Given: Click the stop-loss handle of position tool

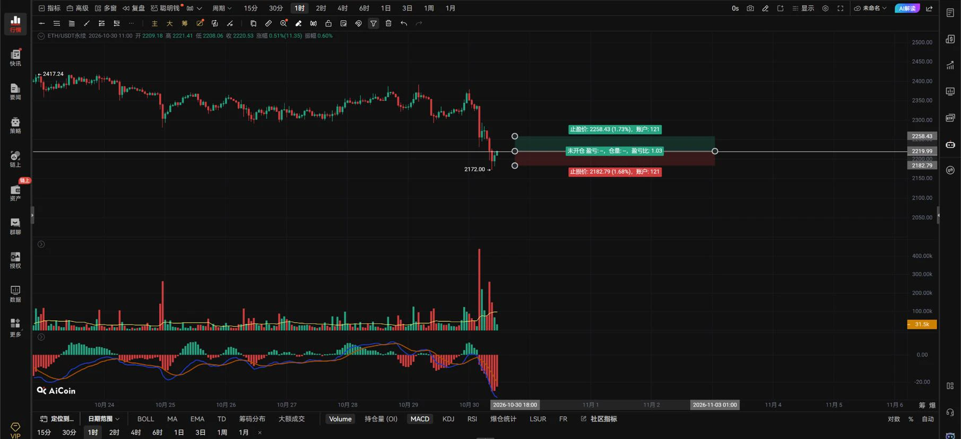Looking at the screenshot, I should pos(515,165).
